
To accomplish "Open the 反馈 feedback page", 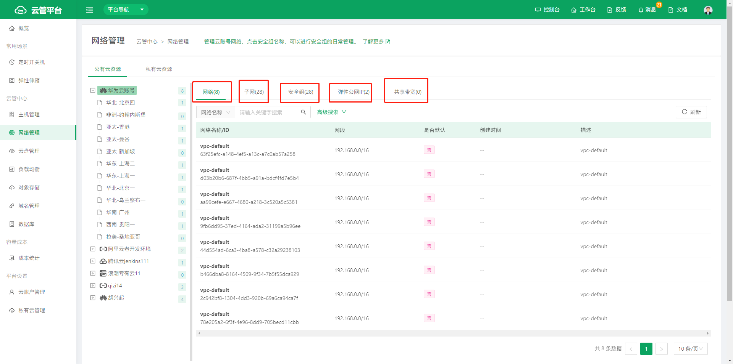I will (617, 10).
